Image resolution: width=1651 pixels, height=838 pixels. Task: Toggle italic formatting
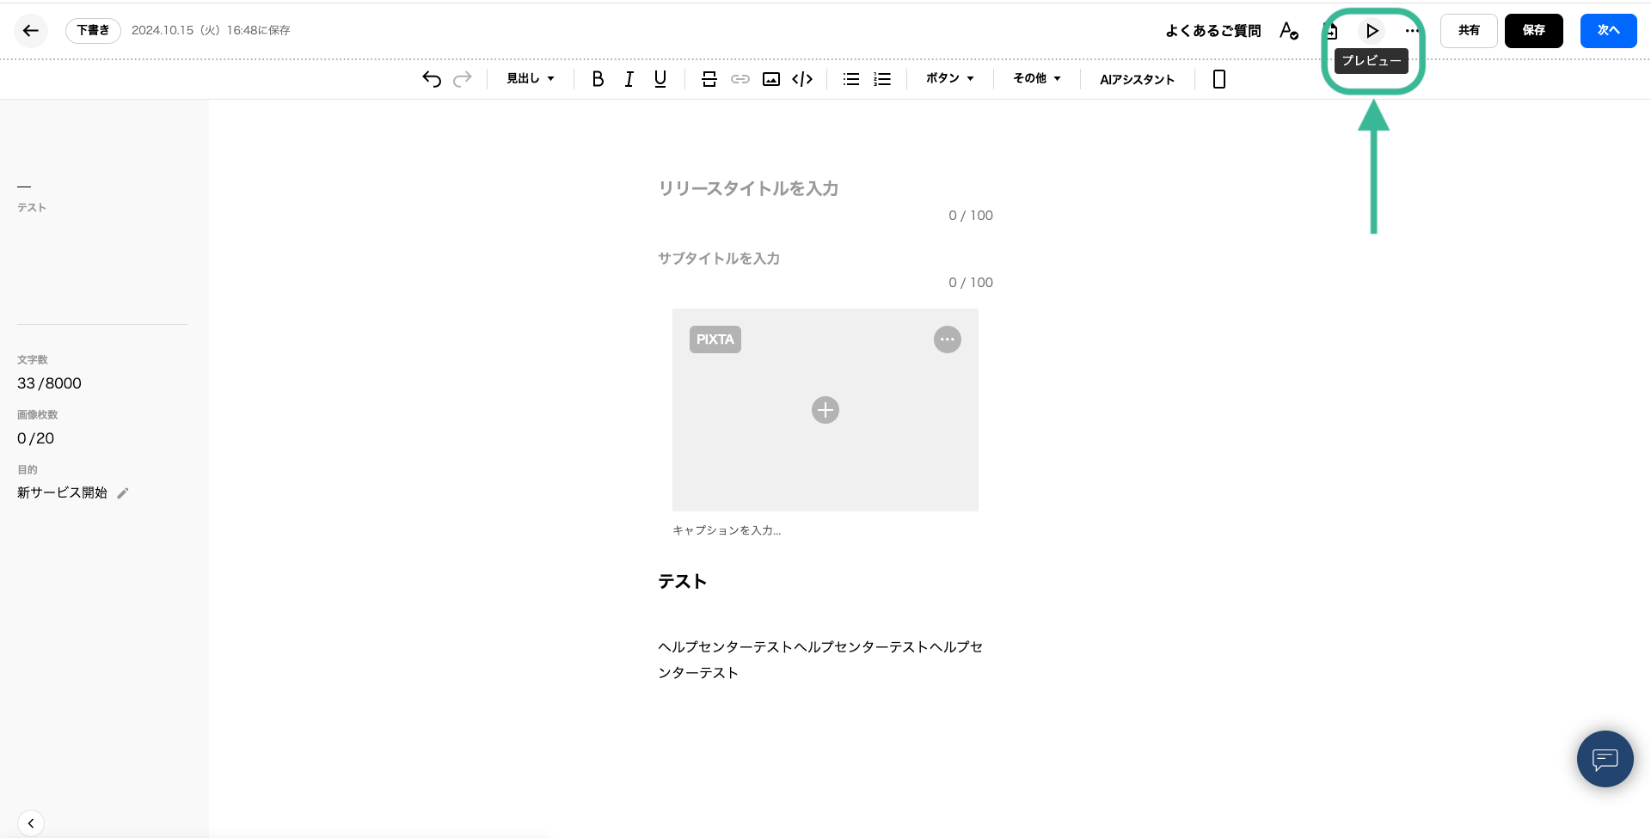[x=629, y=79]
